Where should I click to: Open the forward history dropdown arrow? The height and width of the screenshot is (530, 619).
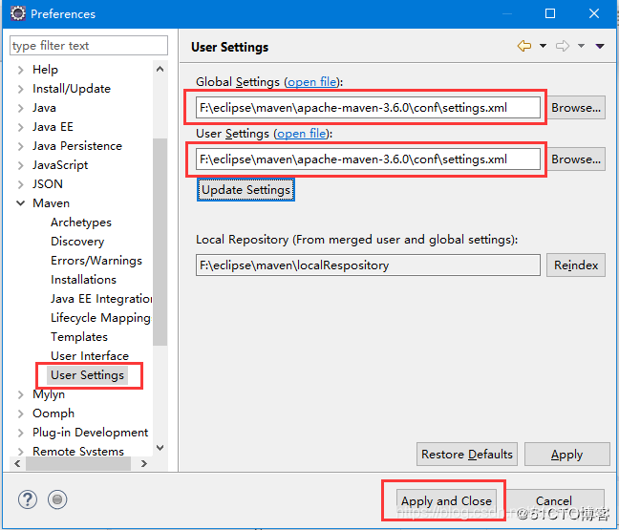pos(581,46)
